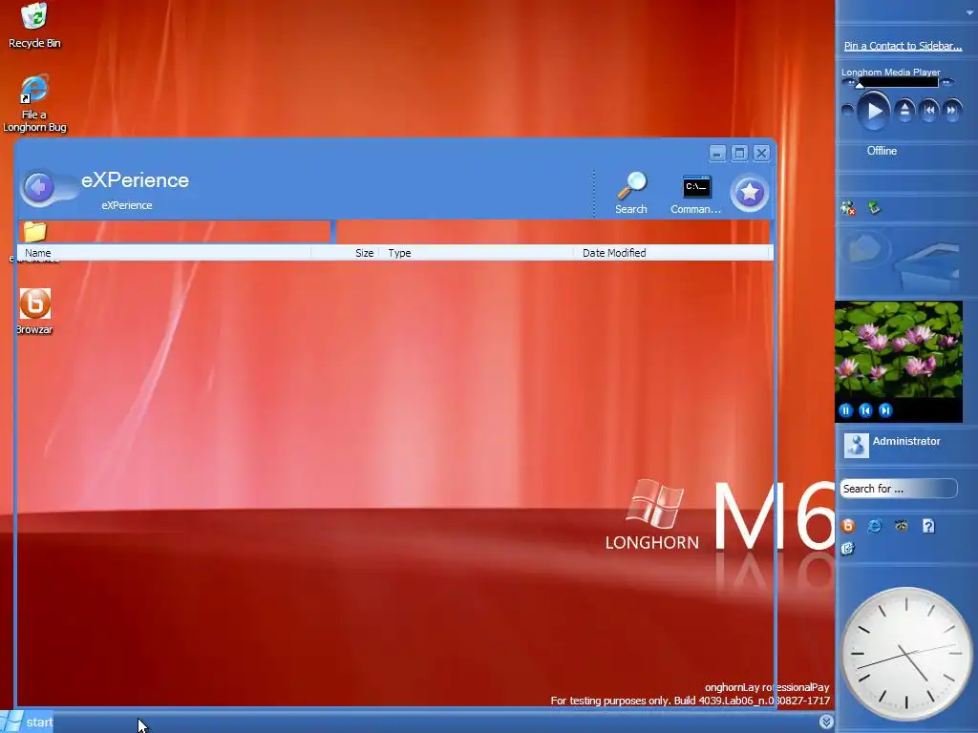This screenshot has width=978, height=733.
Task: Click the Administrator user picture
Action: pyautogui.click(x=857, y=445)
